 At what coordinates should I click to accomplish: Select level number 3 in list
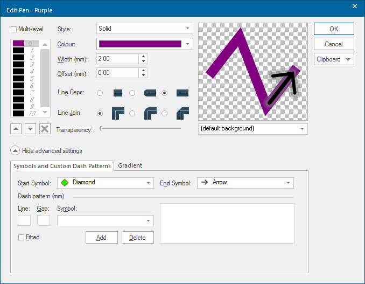point(32,64)
